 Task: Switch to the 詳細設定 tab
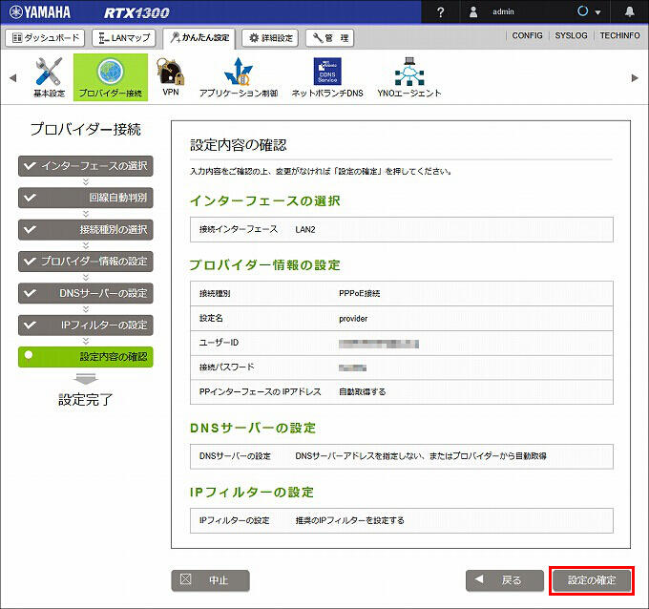click(270, 38)
